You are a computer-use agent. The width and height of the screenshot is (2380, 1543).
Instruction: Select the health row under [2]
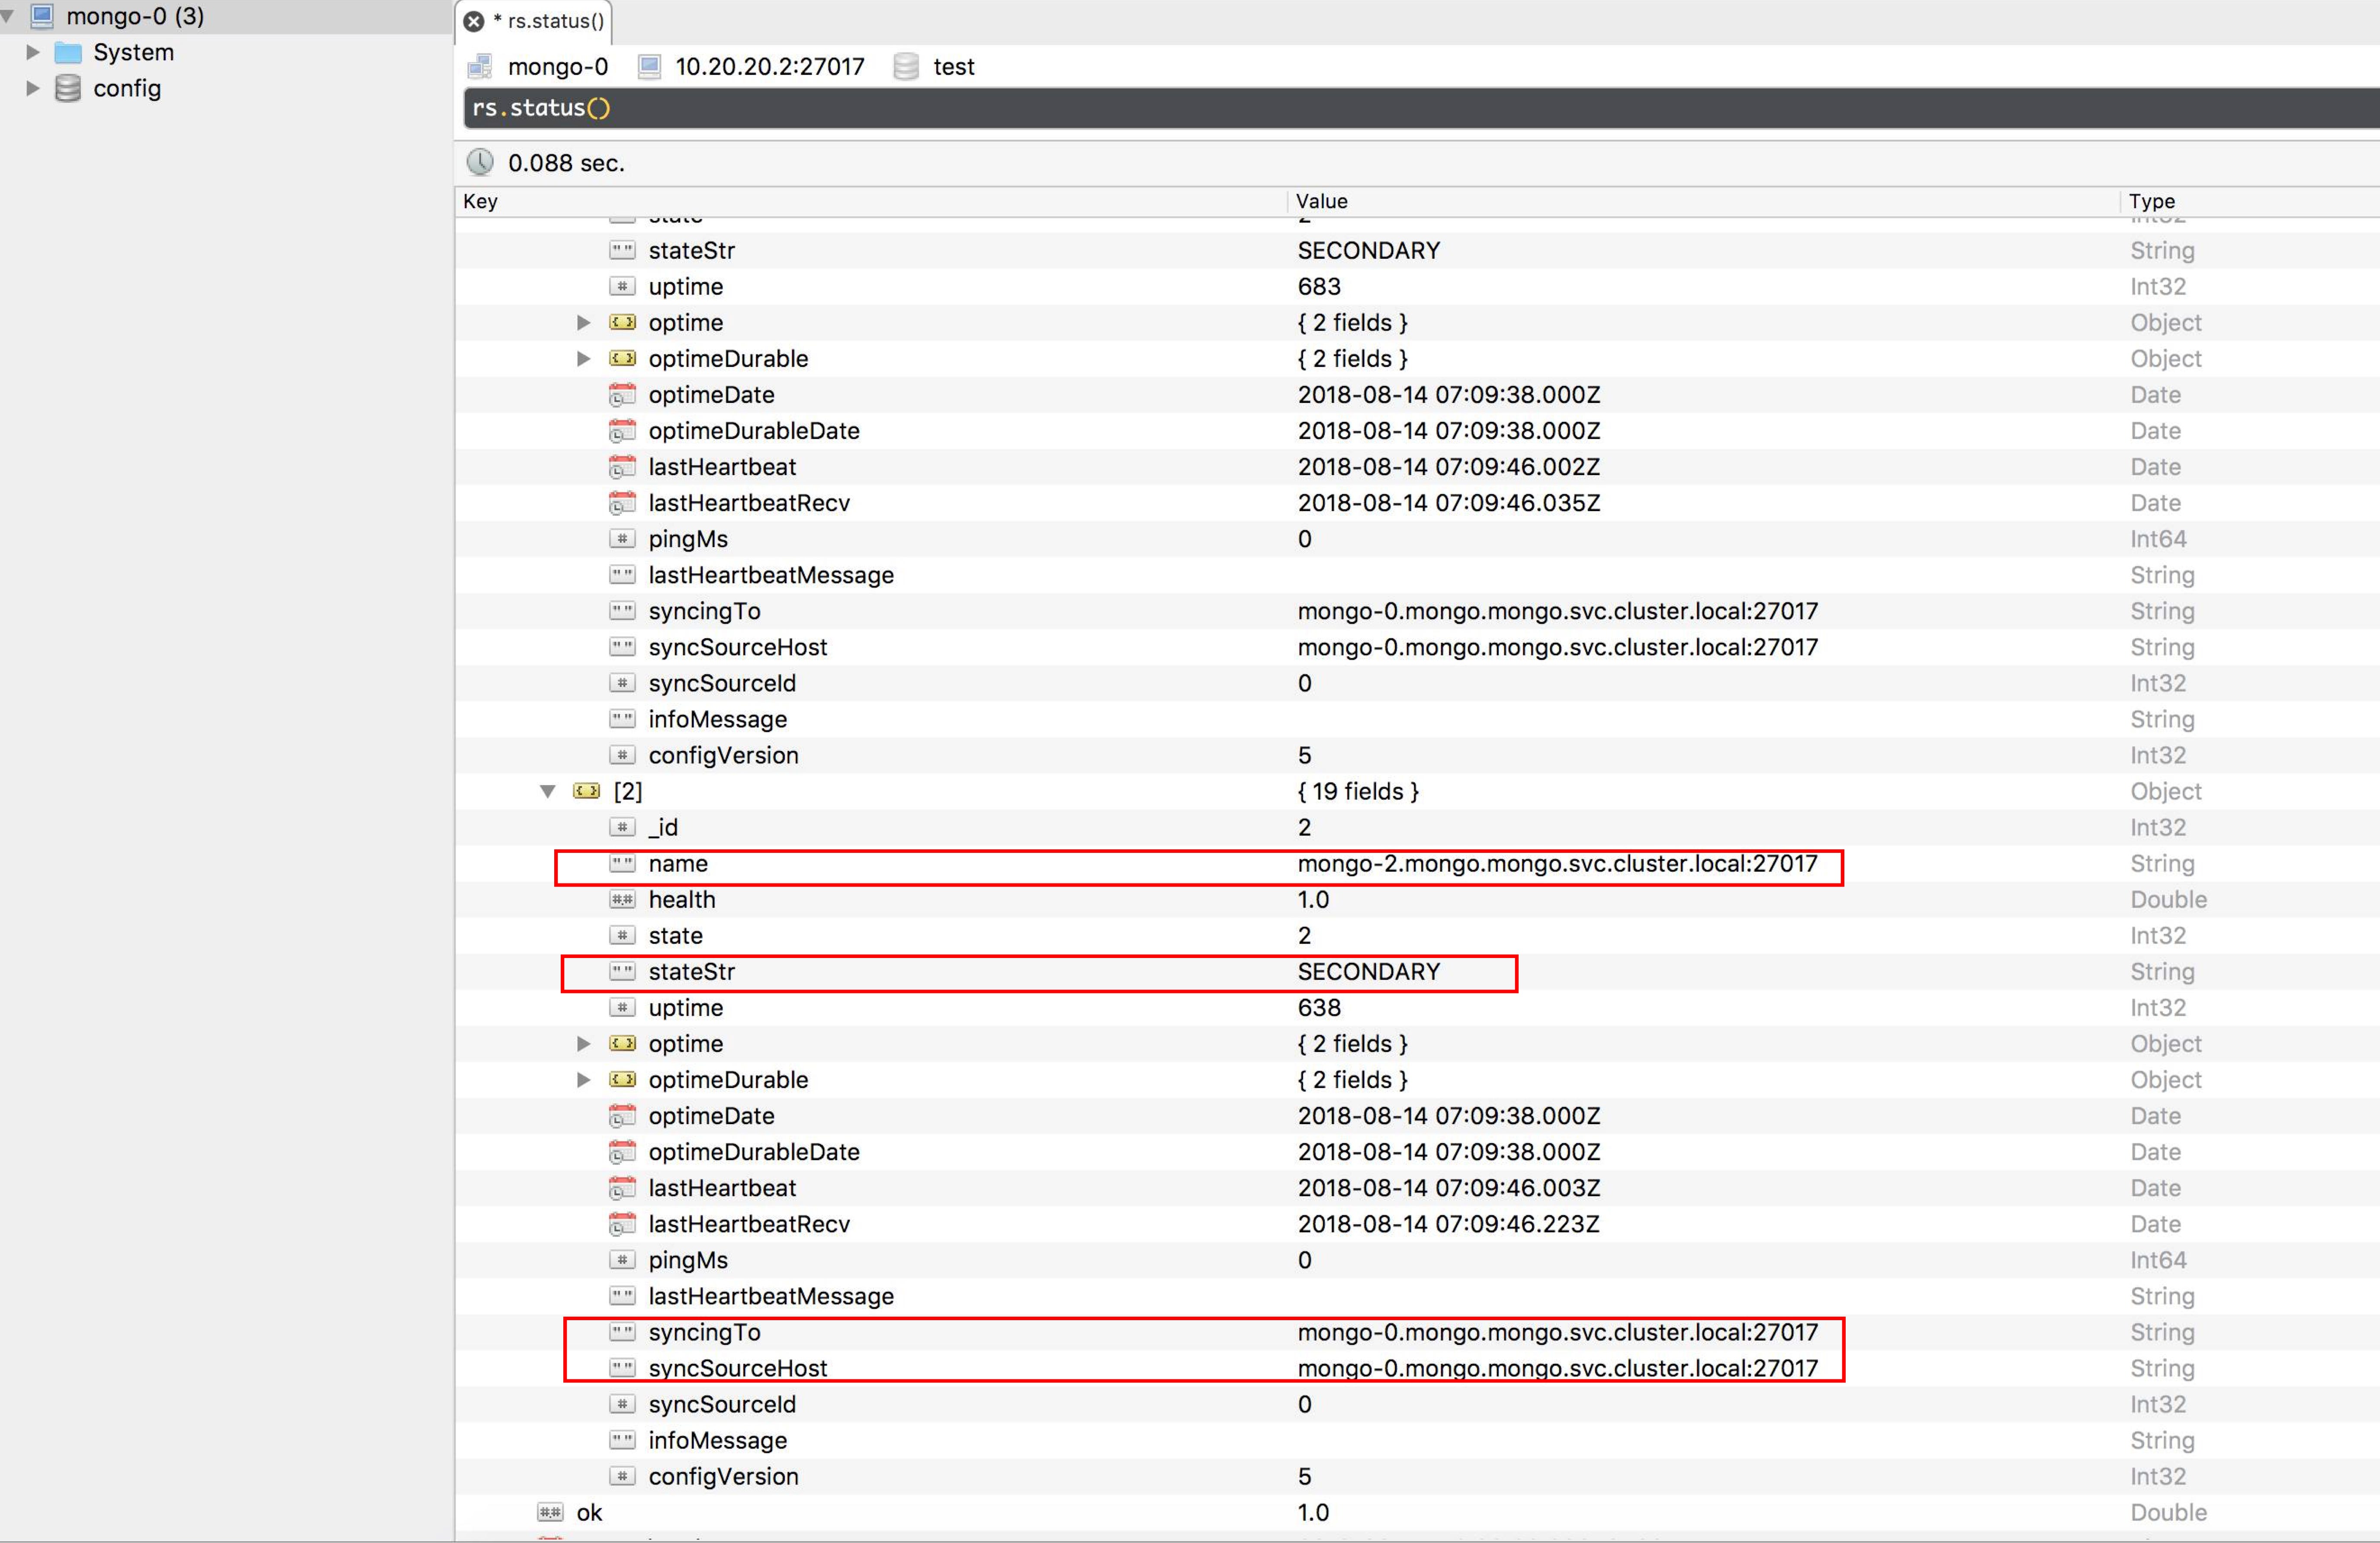coord(1417,899)
